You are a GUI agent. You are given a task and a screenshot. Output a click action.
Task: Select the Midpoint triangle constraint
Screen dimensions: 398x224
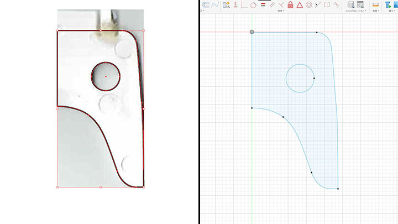tap(299, 4)
